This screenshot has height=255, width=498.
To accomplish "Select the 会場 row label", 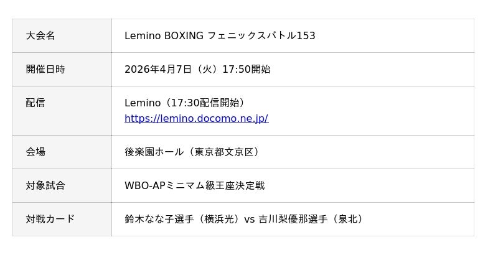I will [x=35, y=152].
